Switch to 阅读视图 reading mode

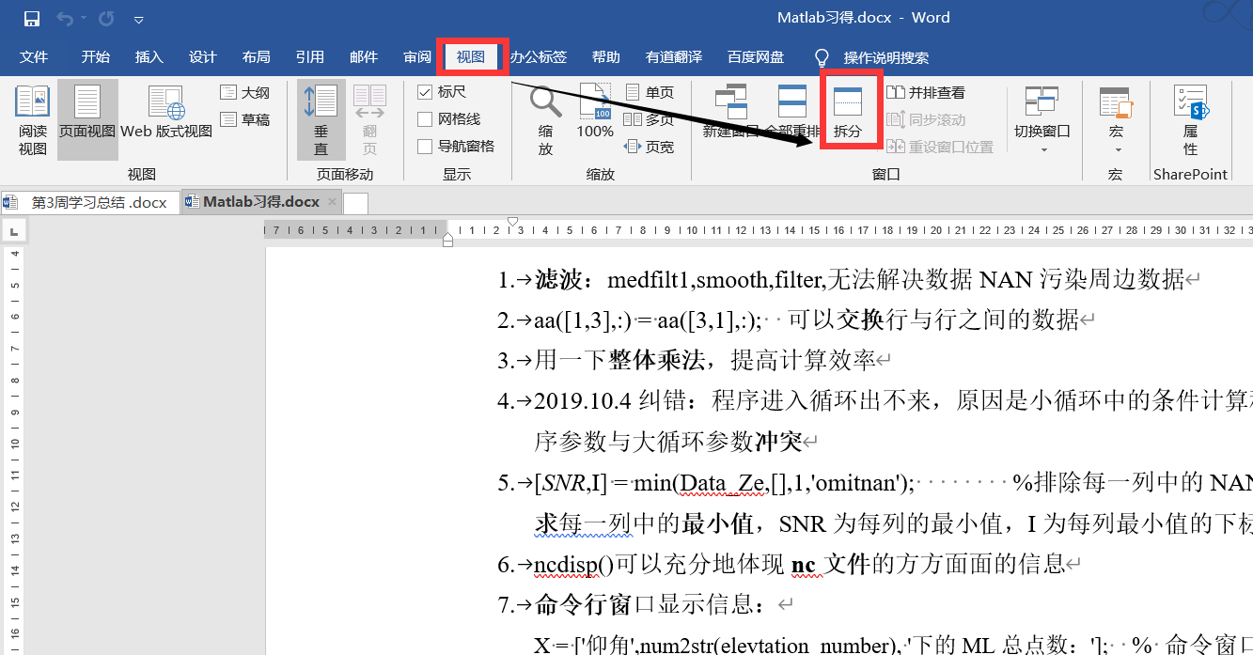click(x=33, y=120)
